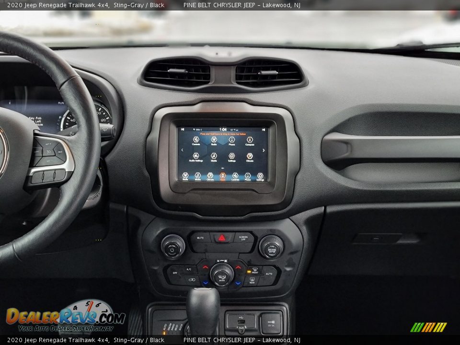The width and height of the screenshot is (460, 345).
Task: Lower driver temperature with left blue chevron
Action: point(206,283)
